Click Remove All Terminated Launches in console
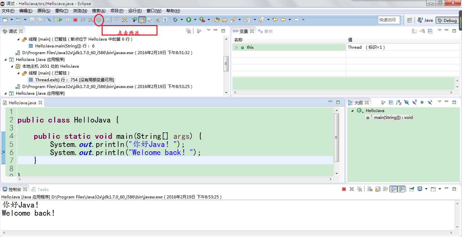The width and height of the screenshot is (462, 237). point(360,189)
